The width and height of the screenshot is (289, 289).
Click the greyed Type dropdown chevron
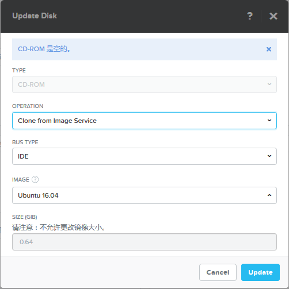pyautogui.click(x=269, y=84)
